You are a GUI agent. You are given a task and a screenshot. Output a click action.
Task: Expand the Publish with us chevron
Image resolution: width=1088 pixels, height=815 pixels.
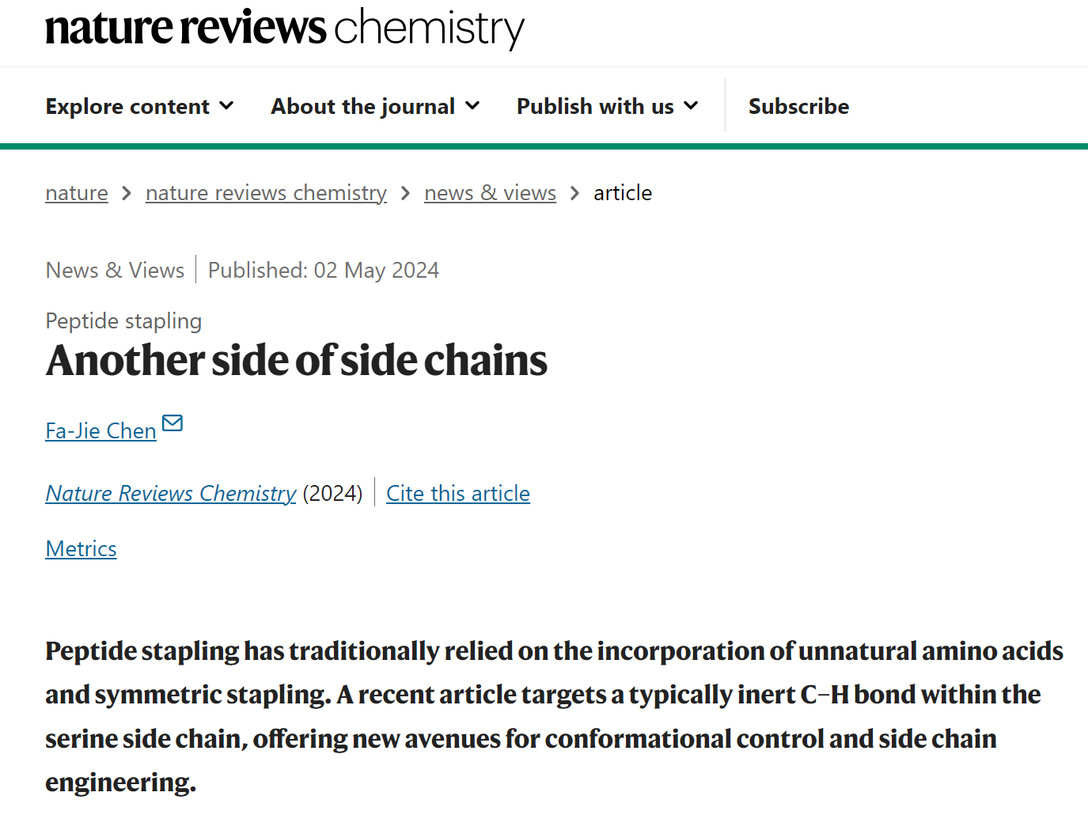point(692,105)
